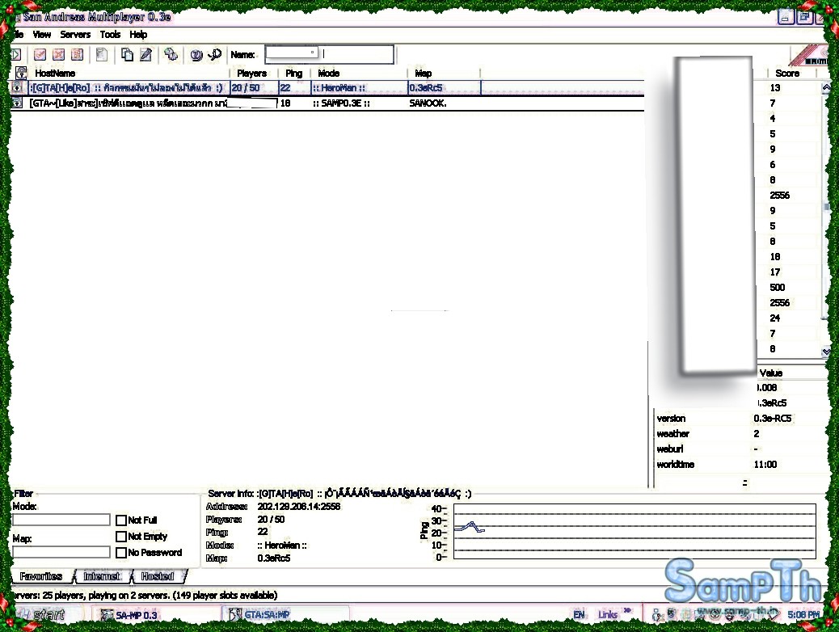Viewport: 839px width, 632px height.
Task: Click the Delete Server red X icon
Action: click(58, 54)
